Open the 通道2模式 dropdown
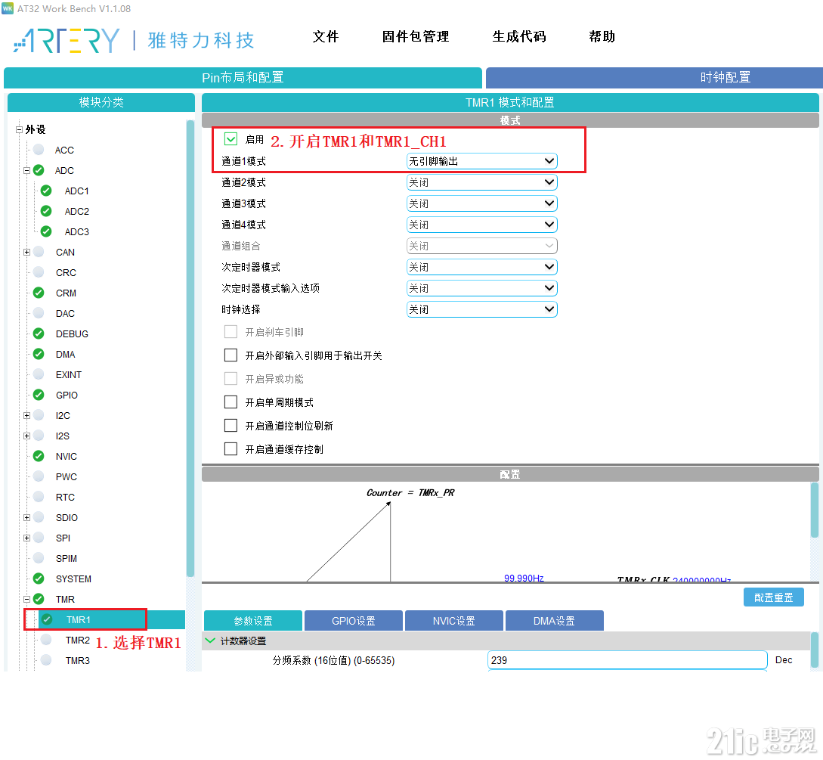The image size is (823, 760). tap(482, 182)
